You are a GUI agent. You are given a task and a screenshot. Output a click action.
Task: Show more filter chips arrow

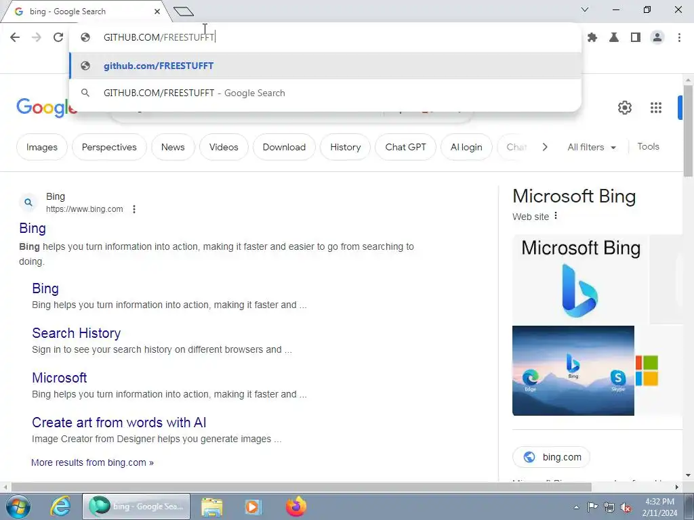click(x=545, y=147)
